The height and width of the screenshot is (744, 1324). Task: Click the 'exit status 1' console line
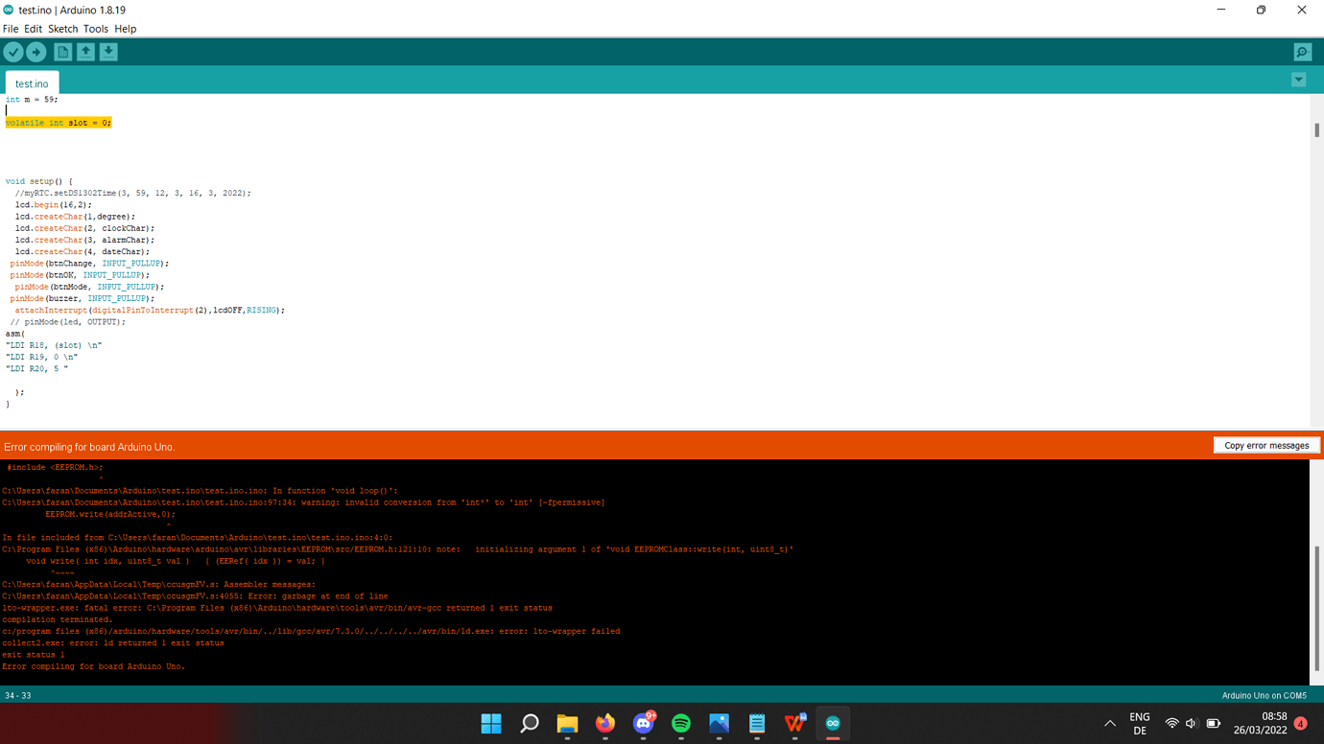coord(34,655)
